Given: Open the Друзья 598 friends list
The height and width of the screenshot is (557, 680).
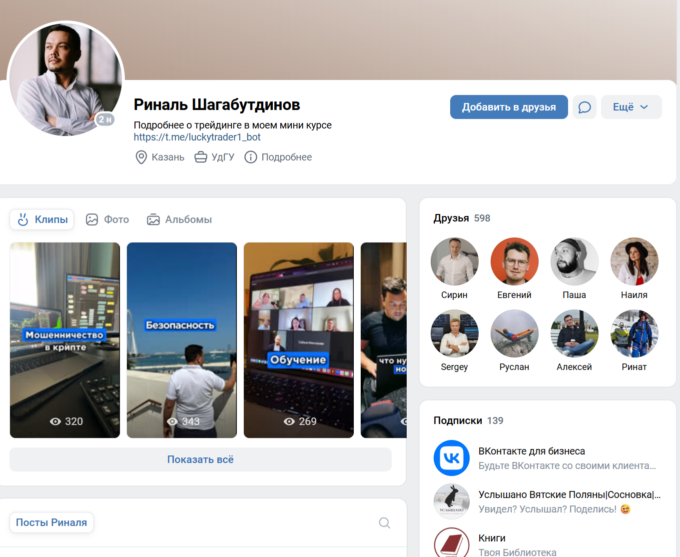Looking at the screenshot, I should click(462, 218).
